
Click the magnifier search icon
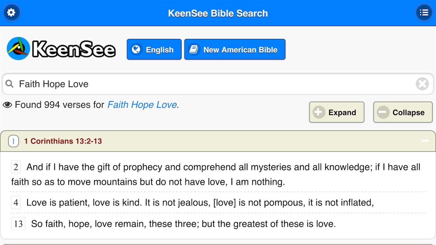tap(10, 84)
